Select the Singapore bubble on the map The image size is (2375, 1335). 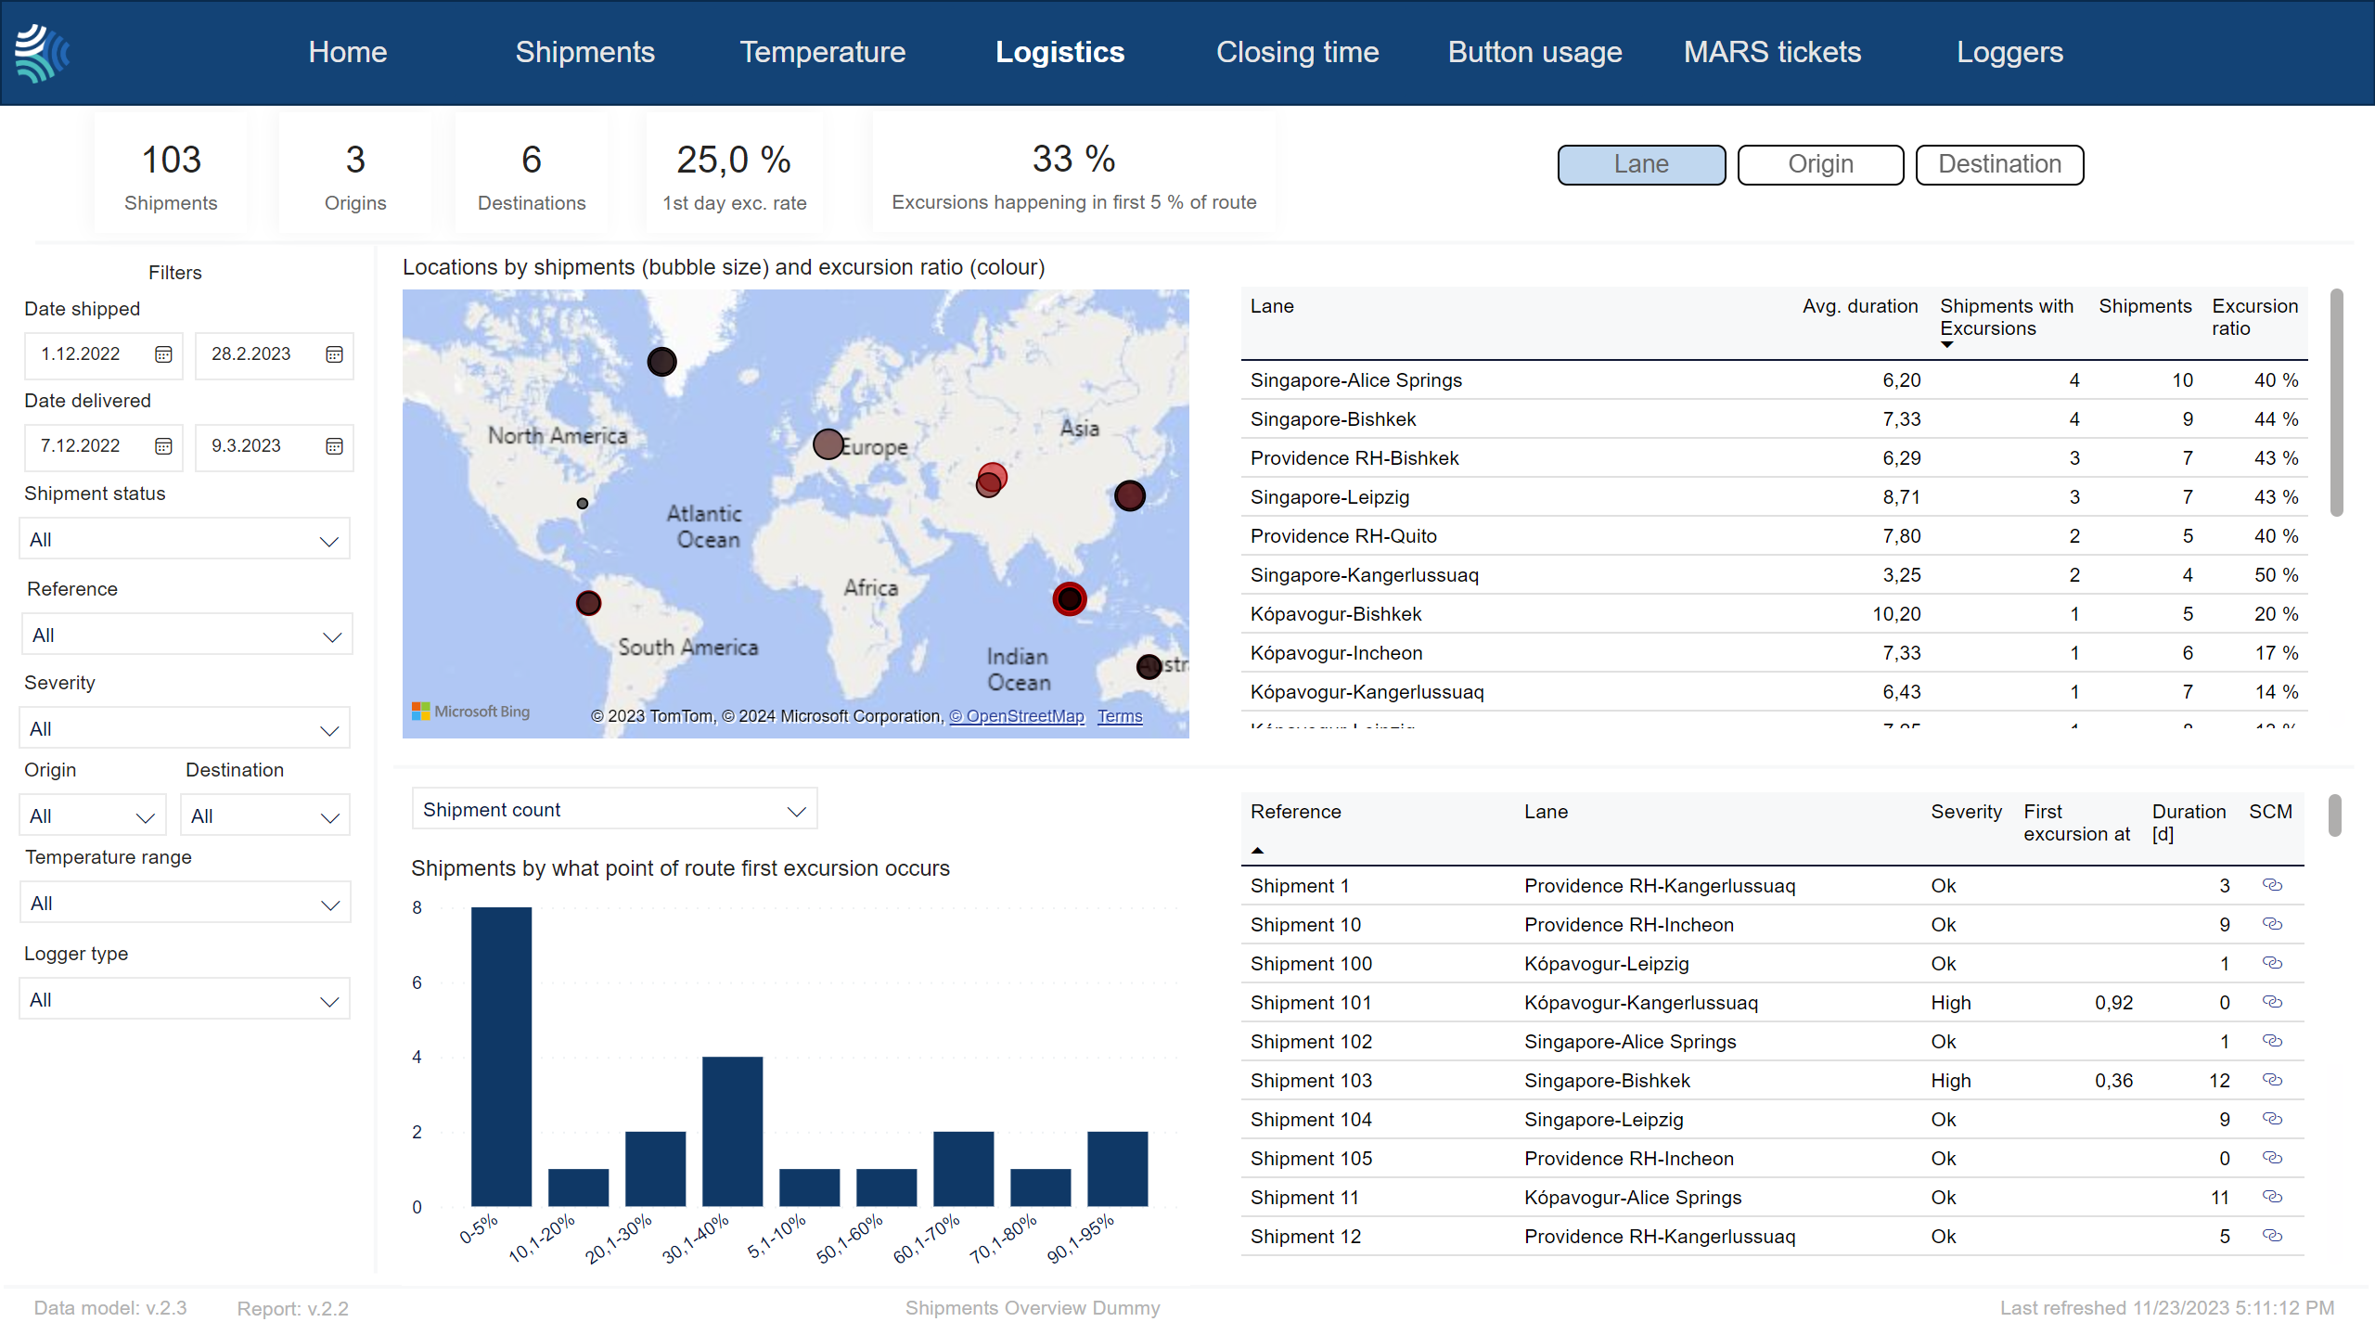(1070, 599)
